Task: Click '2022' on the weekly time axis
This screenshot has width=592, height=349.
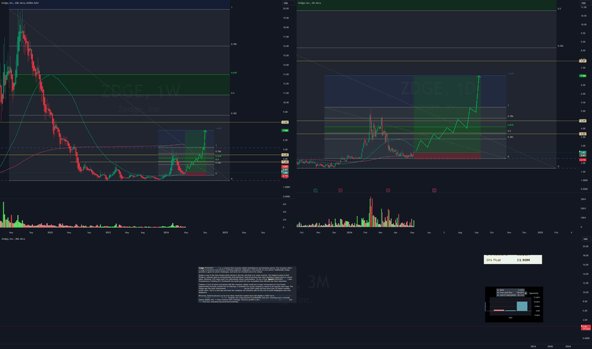Action: coord(50,232)
